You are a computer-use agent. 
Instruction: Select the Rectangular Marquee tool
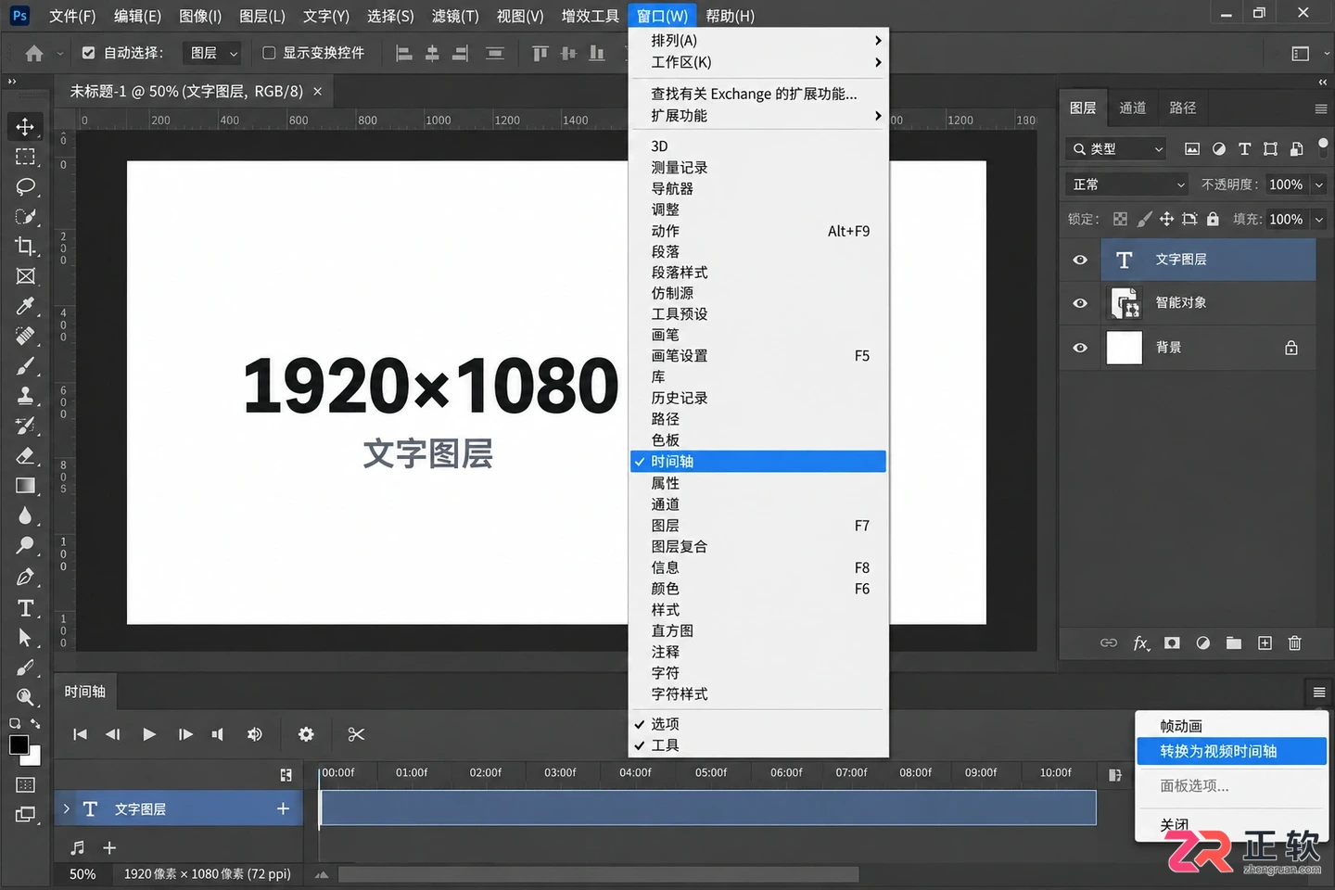point(25,157)
